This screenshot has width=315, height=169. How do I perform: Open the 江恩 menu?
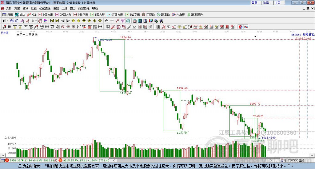(x=34, y=8)
